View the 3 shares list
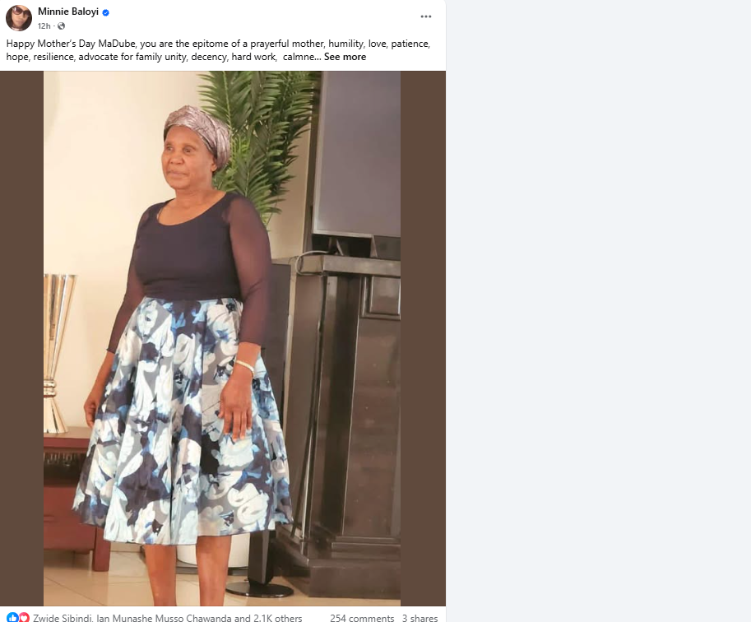The height and width of the screenshot is (622, 751). 420,618
